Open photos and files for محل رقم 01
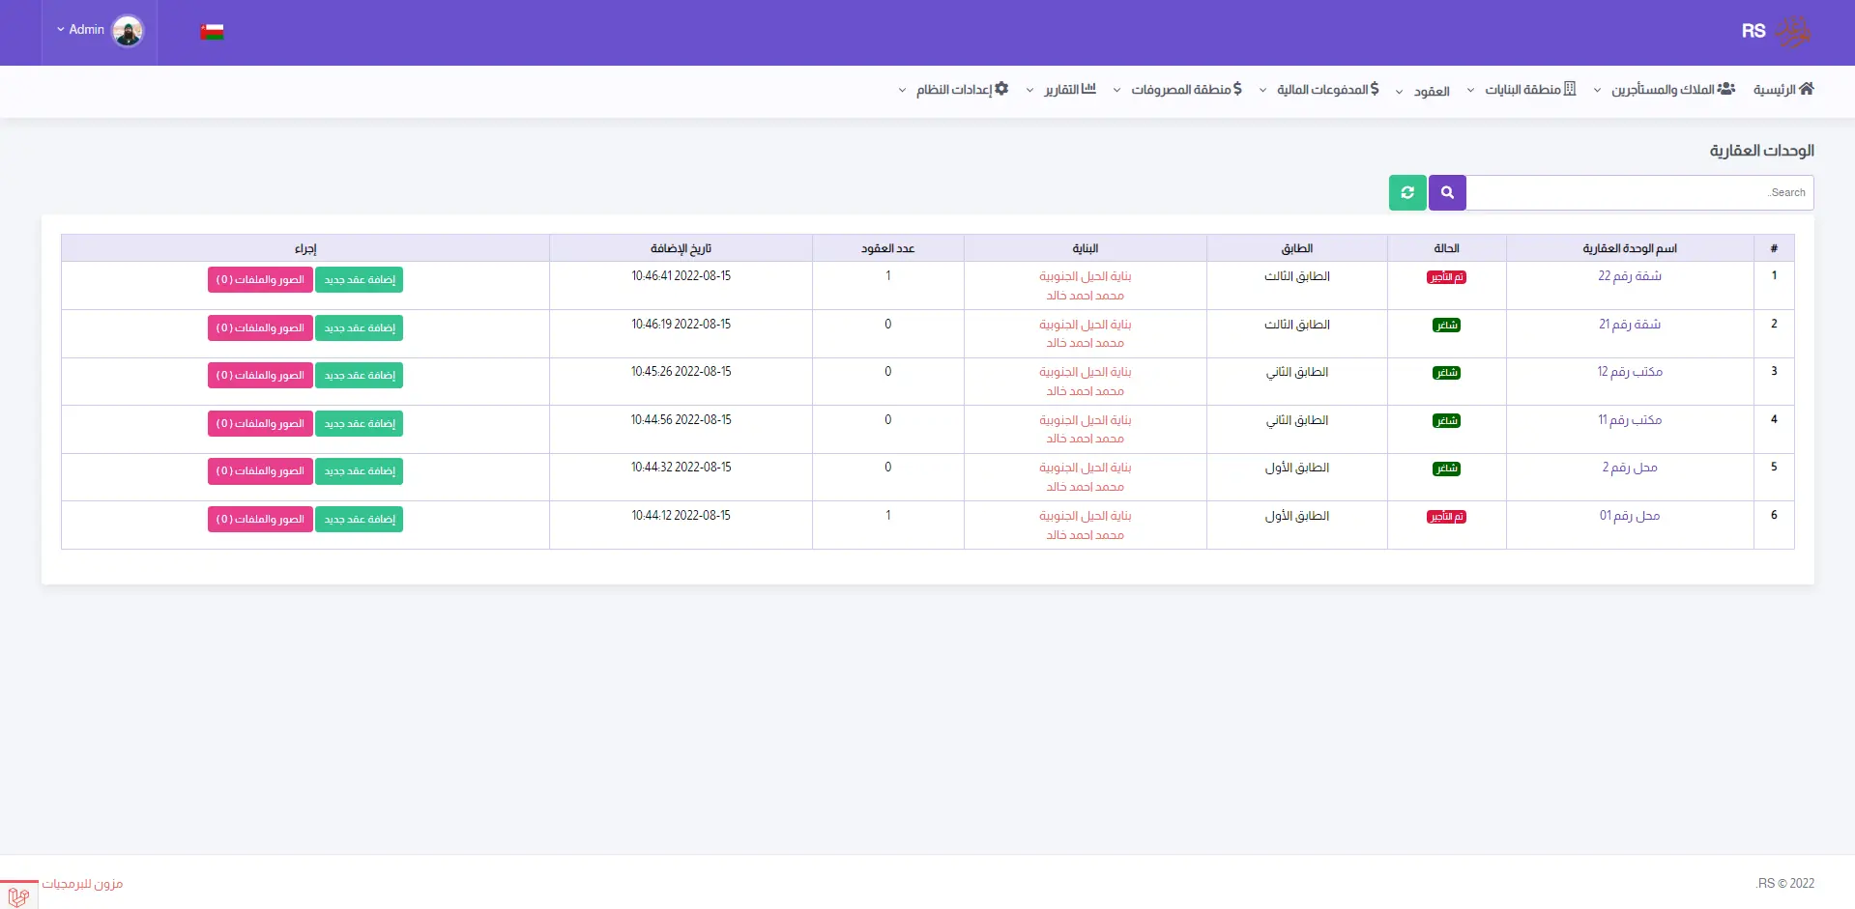This screenshot has width=1855, height=909. (260, 520)
